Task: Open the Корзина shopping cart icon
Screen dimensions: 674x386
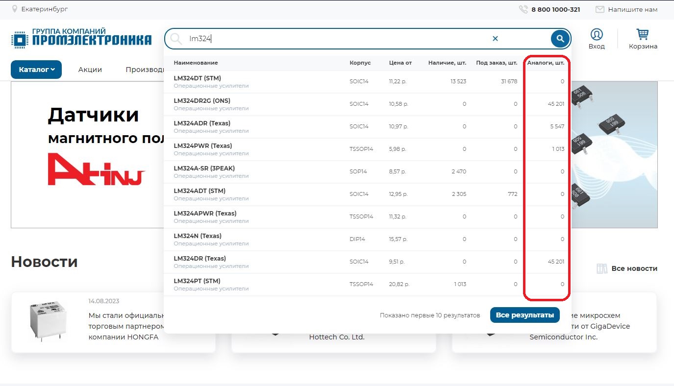Action: point(643,35)
